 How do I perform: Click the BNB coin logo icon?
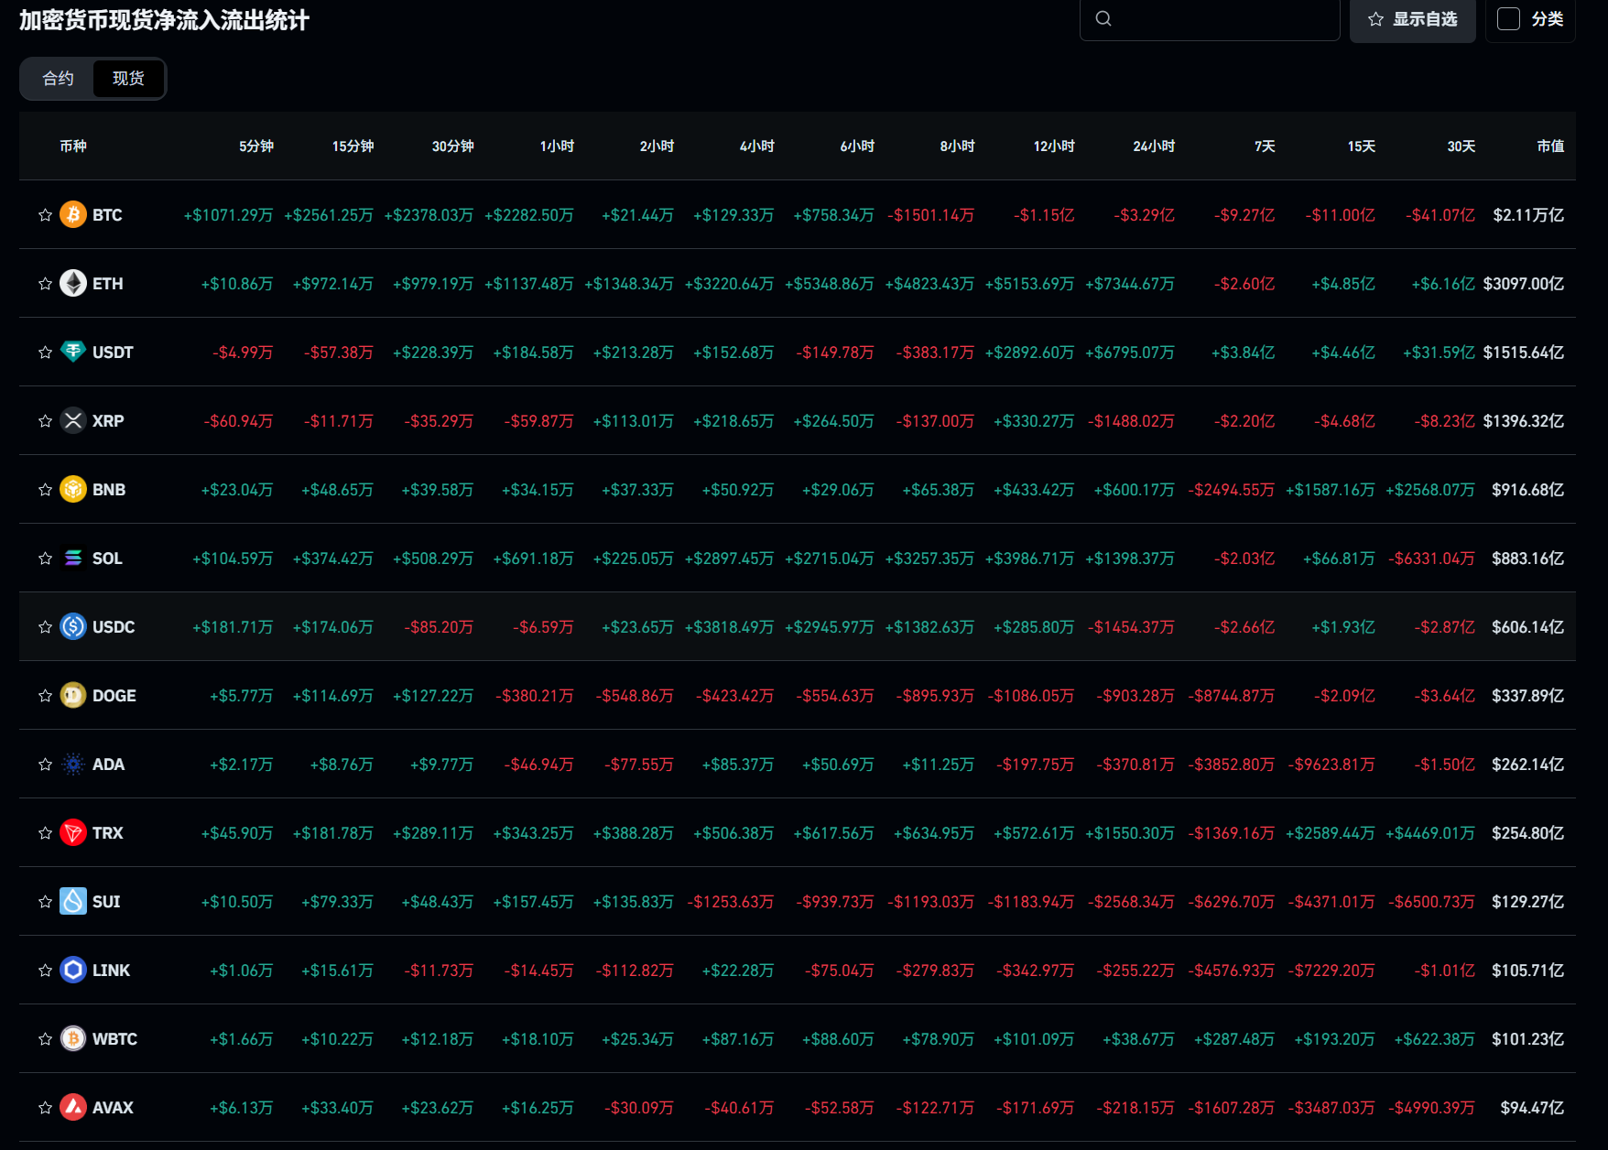coord(73,490)
